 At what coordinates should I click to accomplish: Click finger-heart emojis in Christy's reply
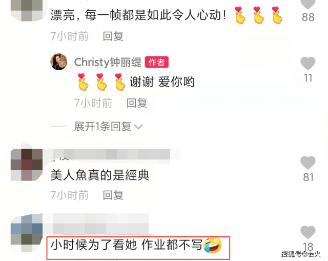(x=101, y=82)
